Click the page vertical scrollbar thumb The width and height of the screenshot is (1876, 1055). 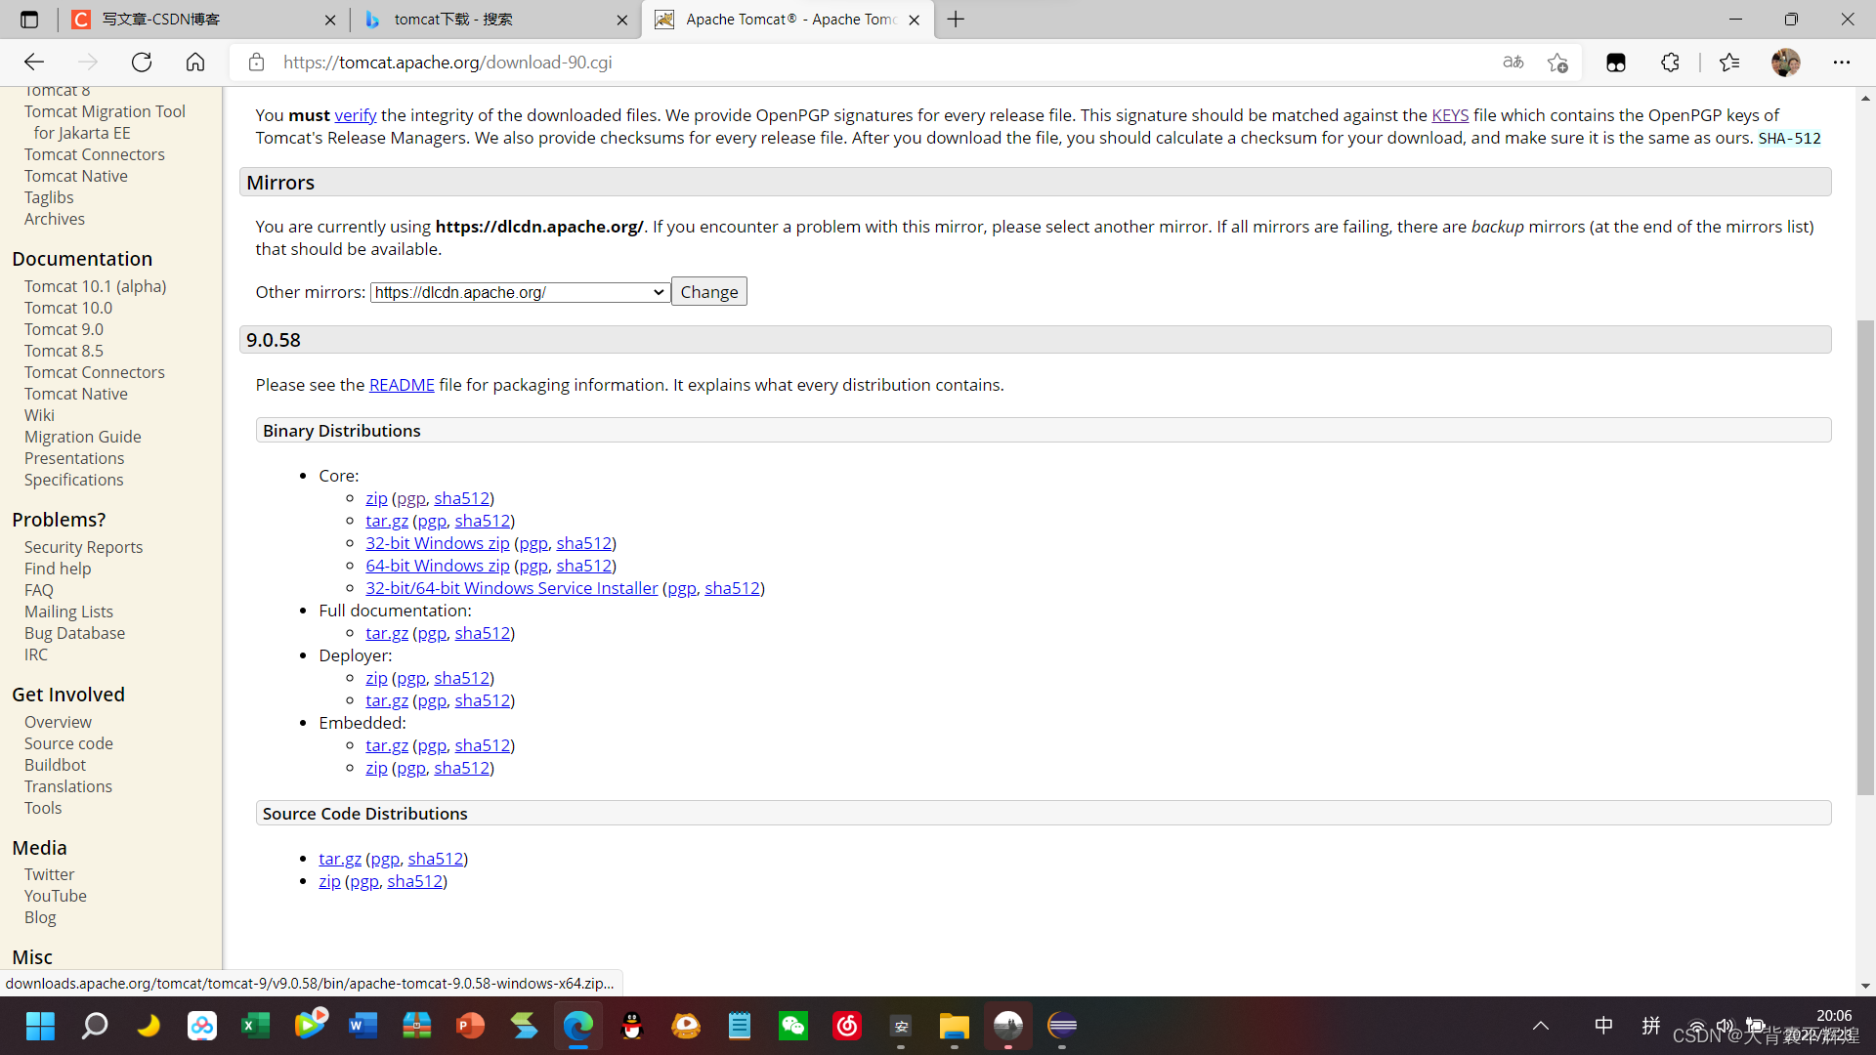tap(1865, 557)
